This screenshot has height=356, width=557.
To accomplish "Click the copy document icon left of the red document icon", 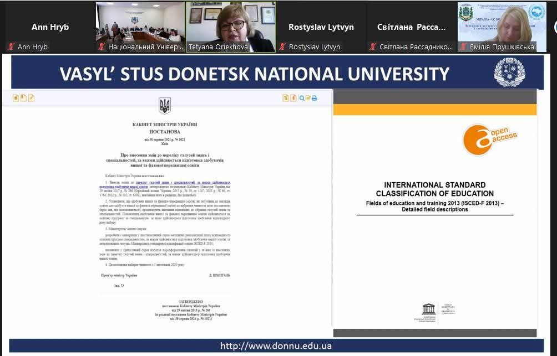I will click(x=286, y=98).
